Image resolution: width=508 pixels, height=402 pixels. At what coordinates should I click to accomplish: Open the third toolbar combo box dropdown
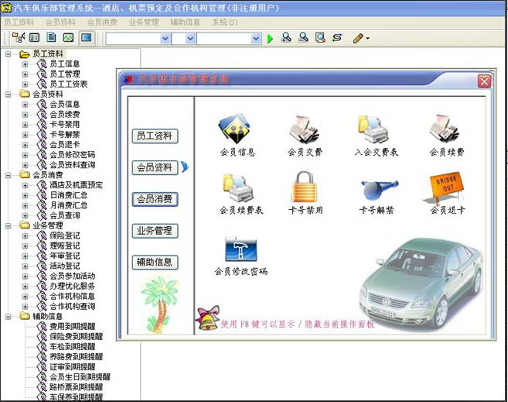click(x=256, y=39)
